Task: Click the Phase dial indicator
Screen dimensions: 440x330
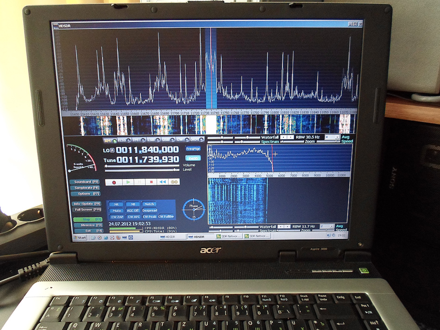Action: point(192,210)
